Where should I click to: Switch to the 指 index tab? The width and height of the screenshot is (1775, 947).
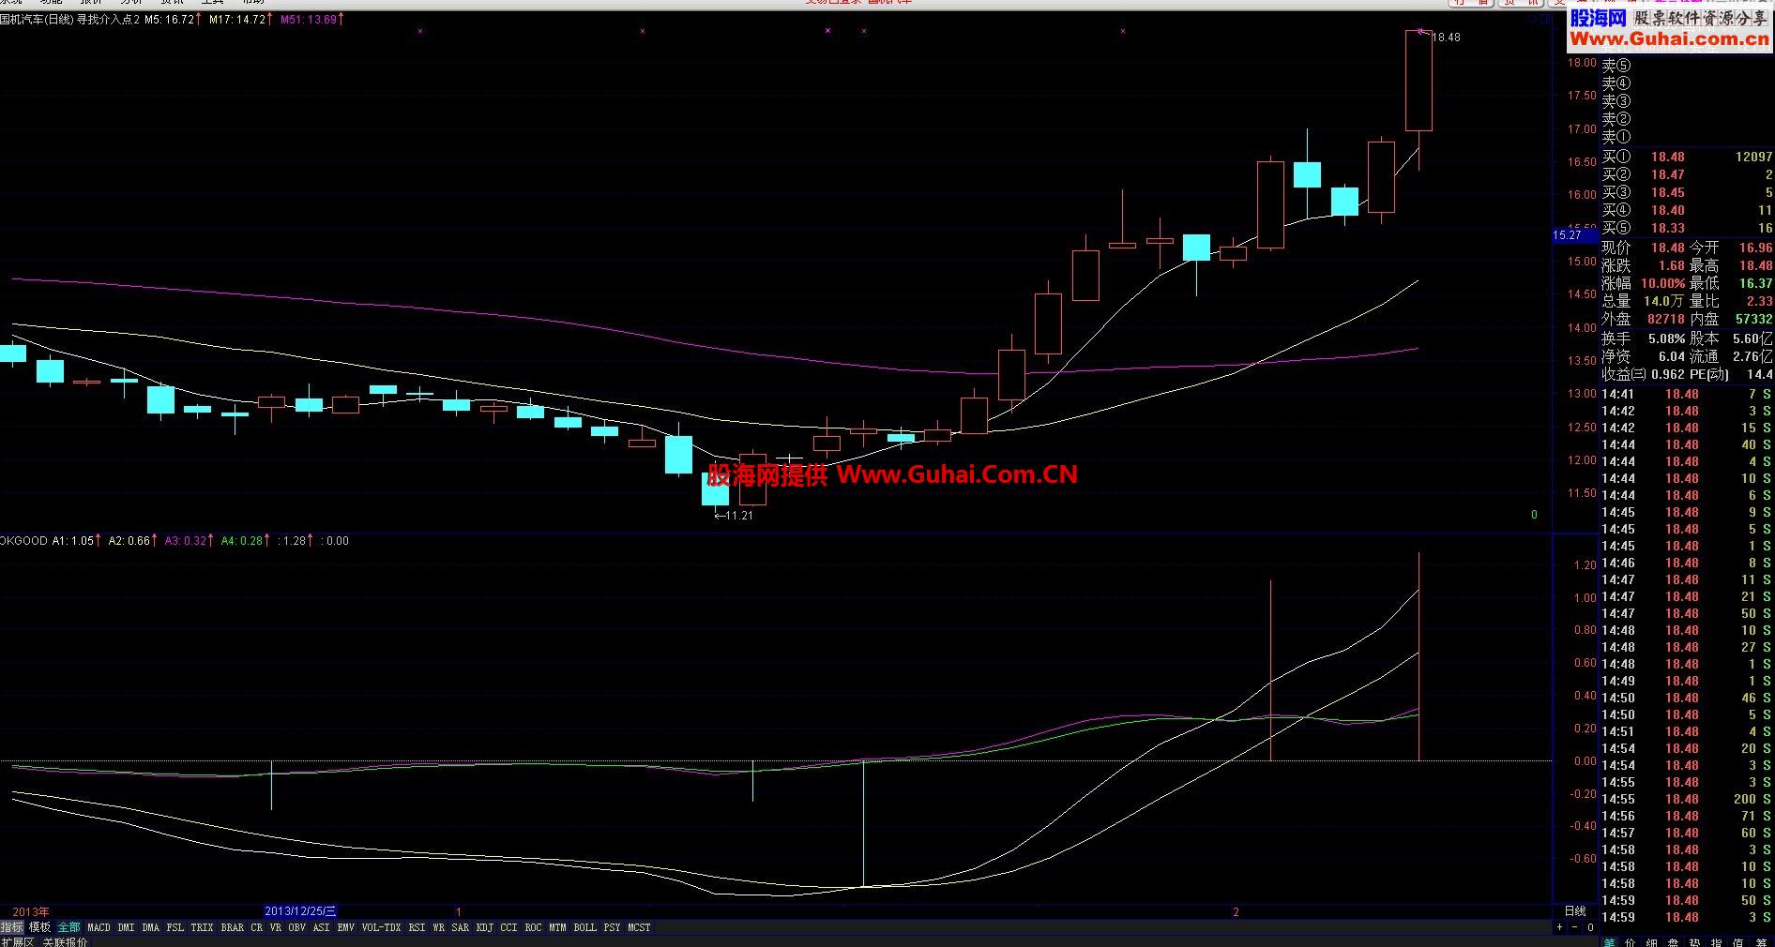pyautogui.click(x=1716, y=941)
